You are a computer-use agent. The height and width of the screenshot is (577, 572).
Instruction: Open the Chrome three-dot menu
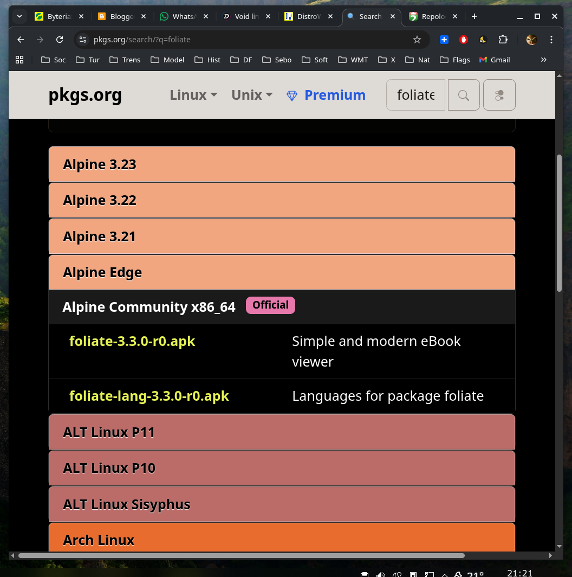tap(551, 40)
